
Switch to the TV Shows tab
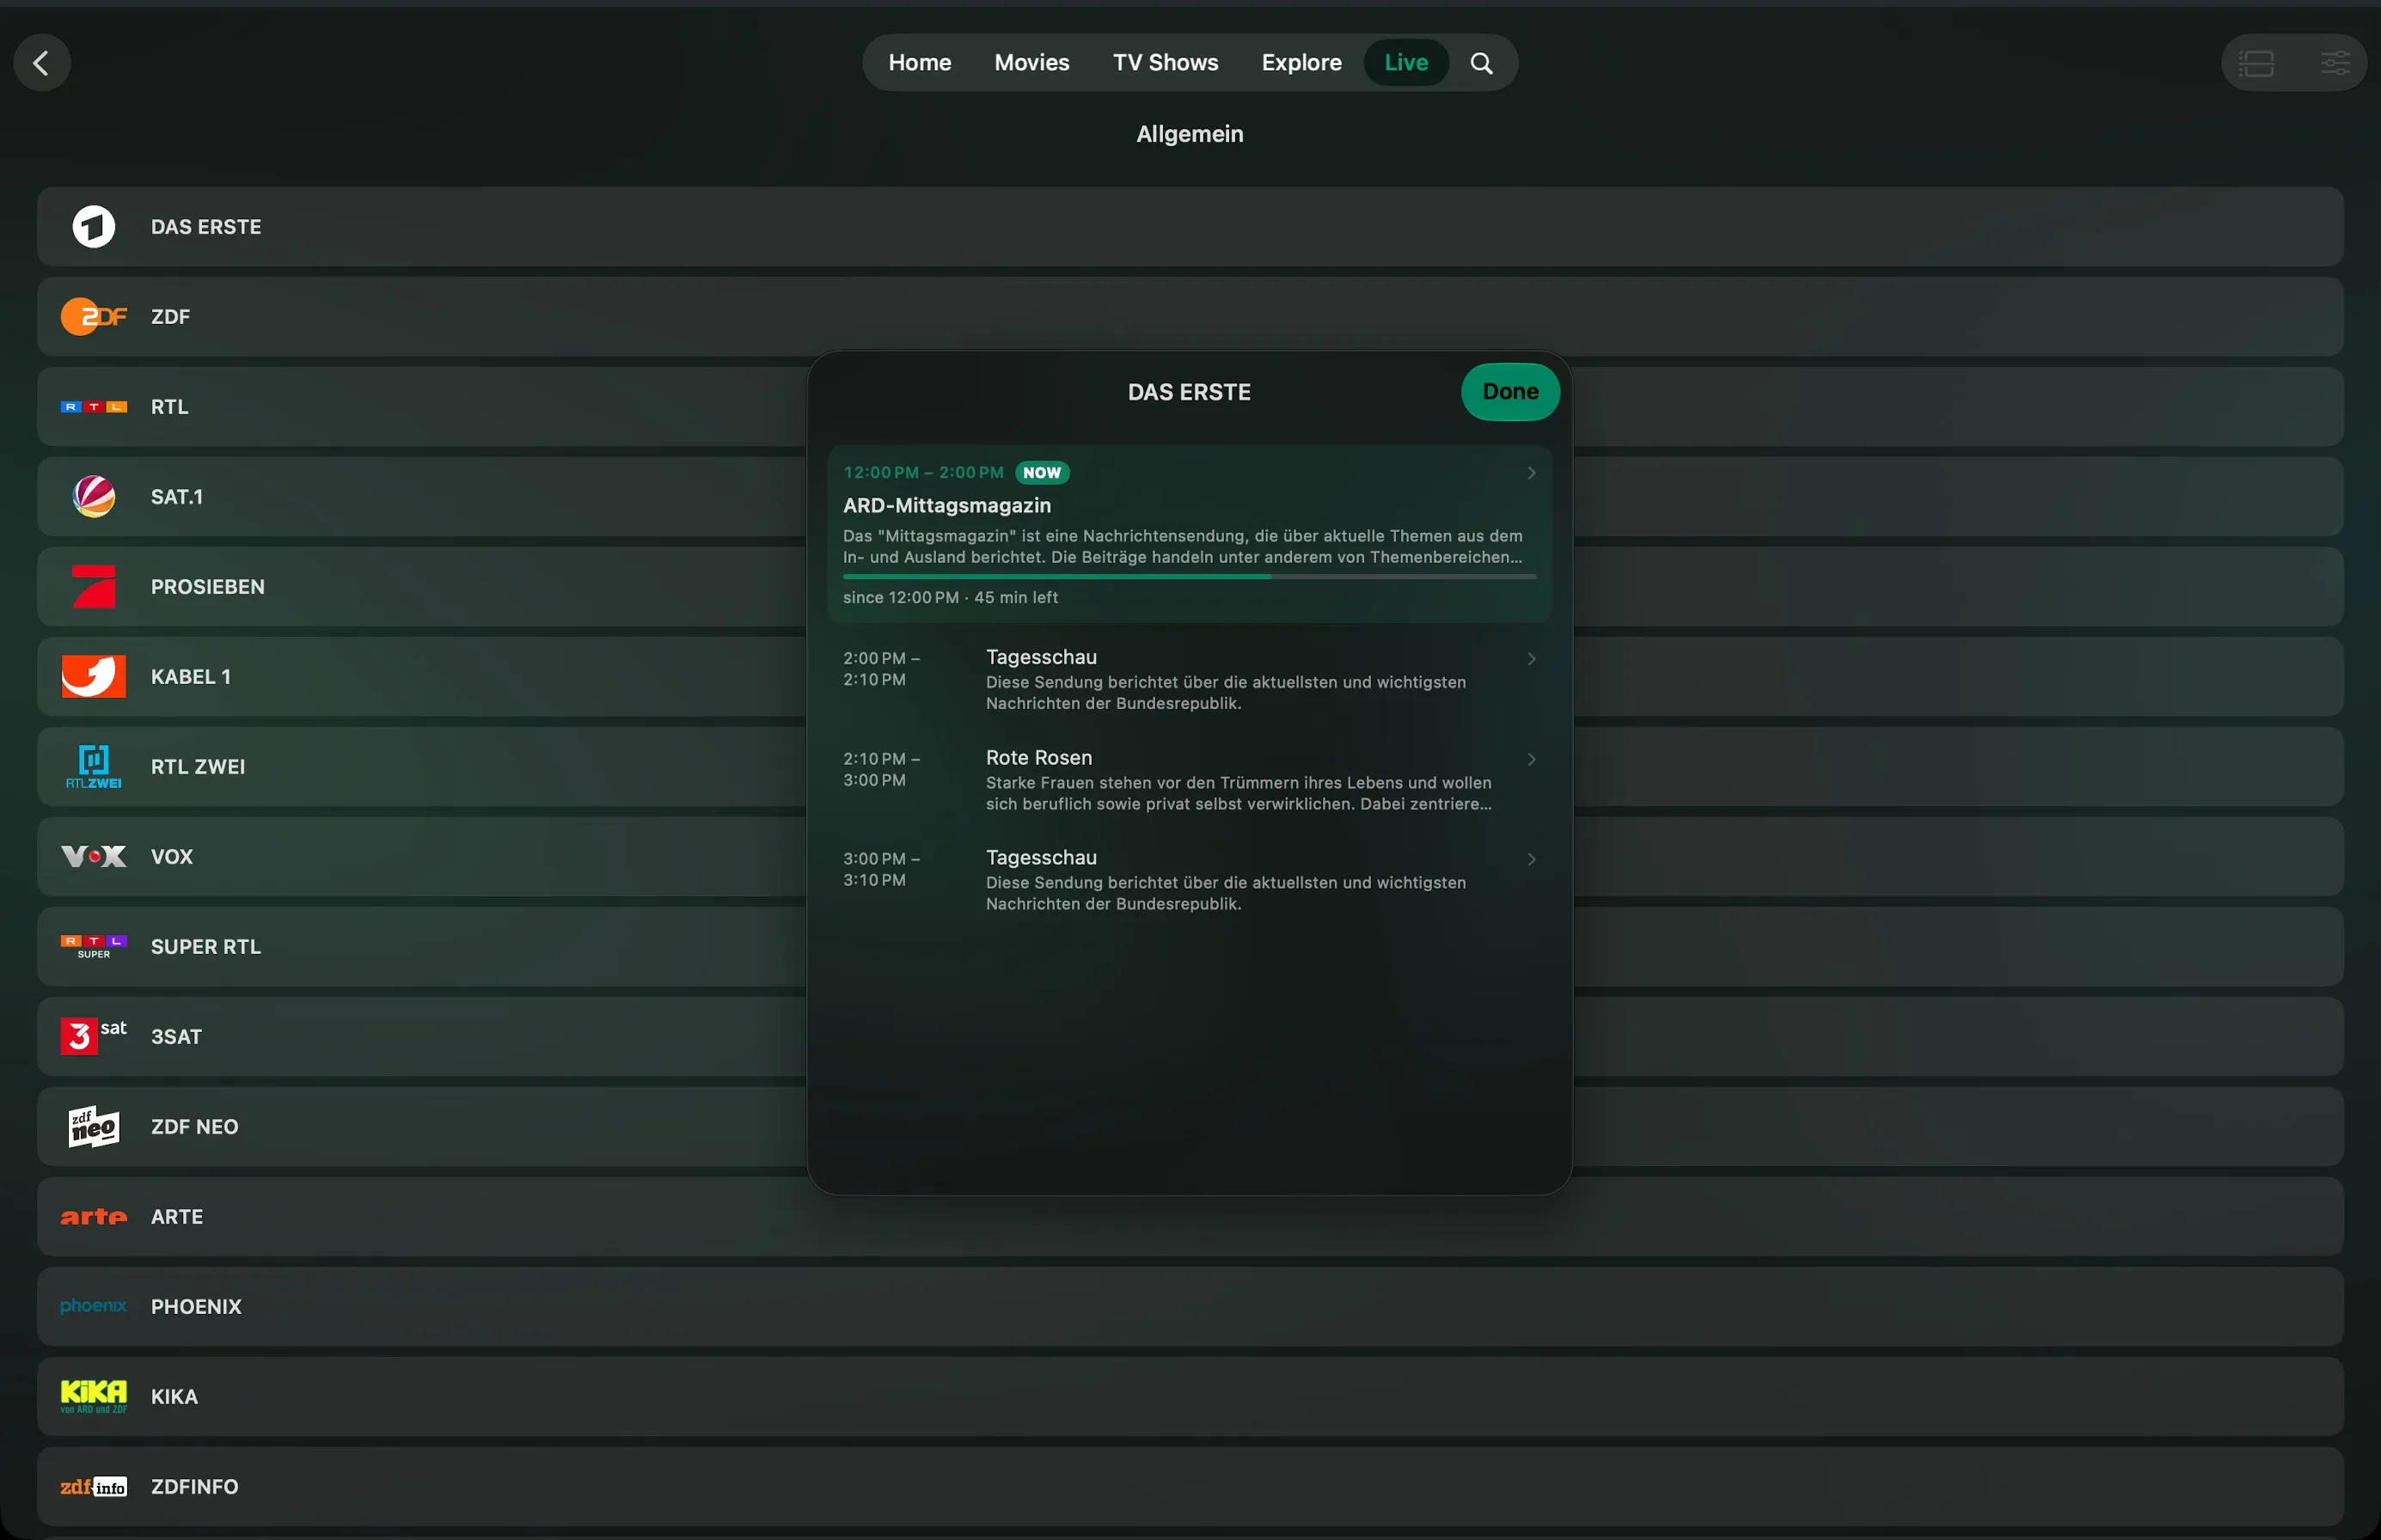[x=1166, y=63]
